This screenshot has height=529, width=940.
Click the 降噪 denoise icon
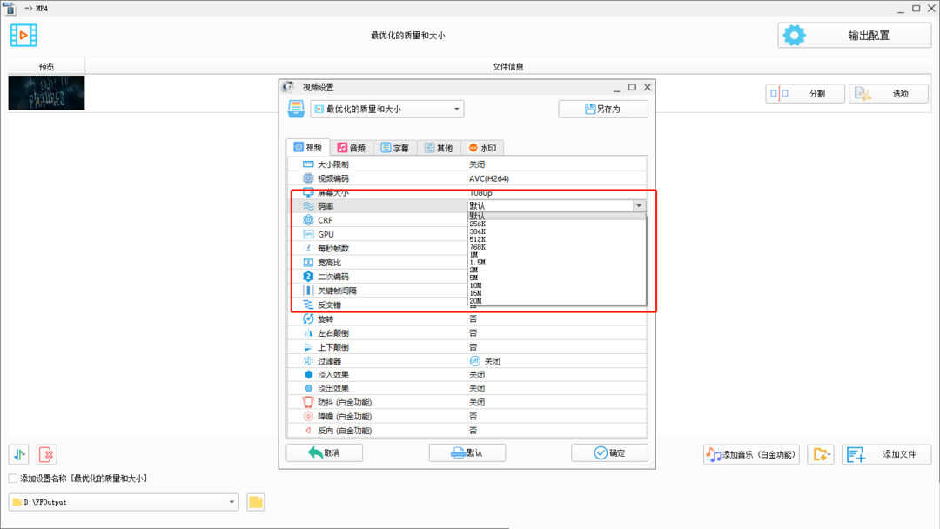308,417
